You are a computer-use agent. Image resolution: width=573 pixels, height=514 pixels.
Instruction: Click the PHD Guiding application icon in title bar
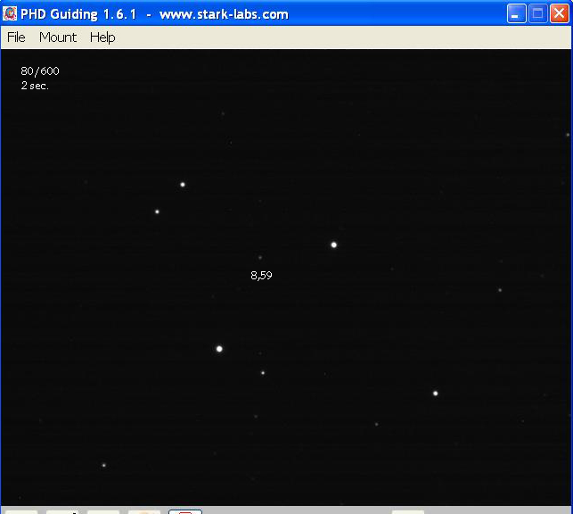[10, 14]
